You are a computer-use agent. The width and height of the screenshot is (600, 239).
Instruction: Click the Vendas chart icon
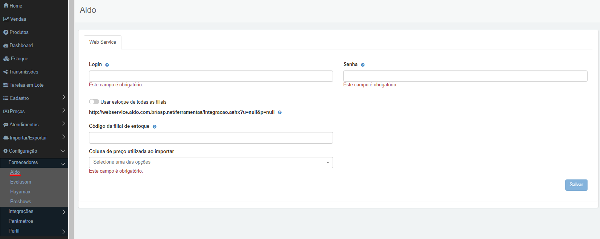point(6,19)
